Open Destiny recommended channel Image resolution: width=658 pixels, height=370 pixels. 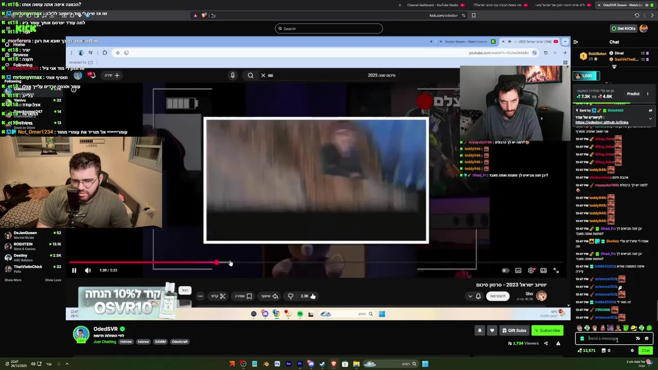(33, 258)
